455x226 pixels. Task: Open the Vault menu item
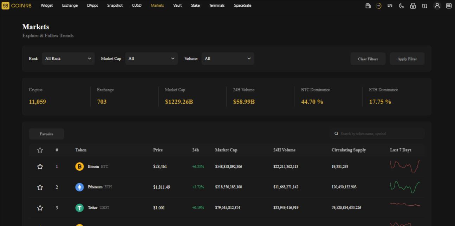[177, 6]
